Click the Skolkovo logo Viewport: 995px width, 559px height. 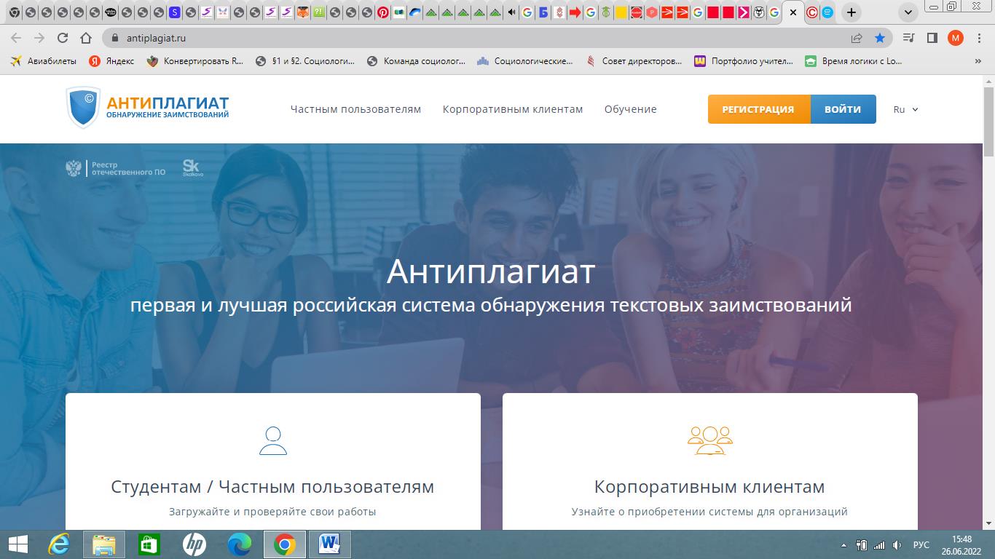192,167
